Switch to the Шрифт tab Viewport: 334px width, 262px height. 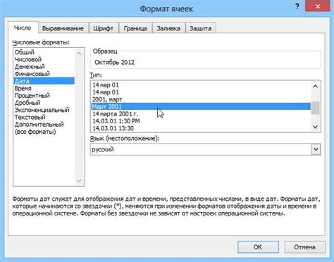pos(104,28)
